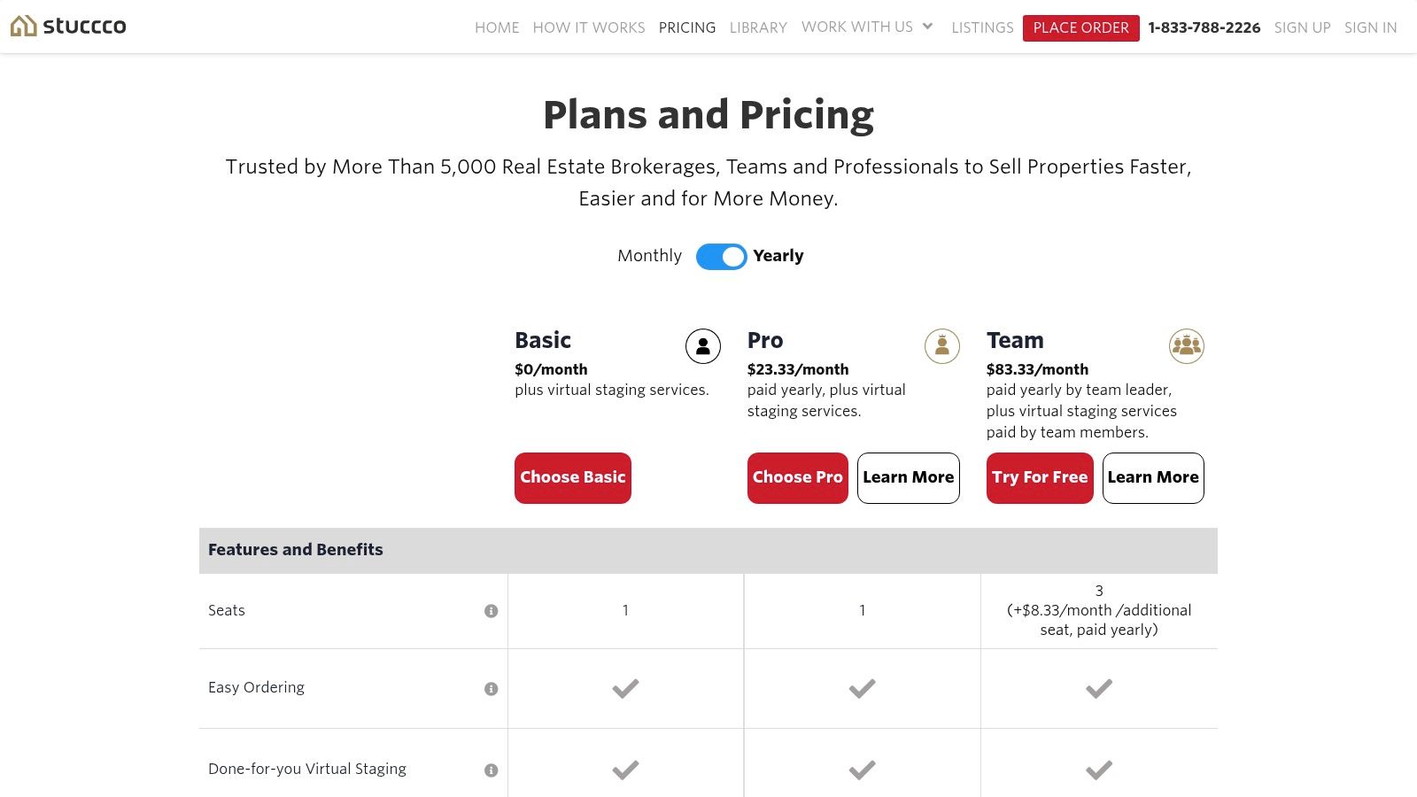Viewport: 1417px width, 797px height.
Task: Switch billing from Yearly to Monthly
Action: click(721, 256)
